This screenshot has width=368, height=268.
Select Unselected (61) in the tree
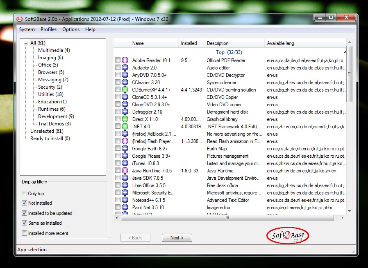[x=47, y=131]
